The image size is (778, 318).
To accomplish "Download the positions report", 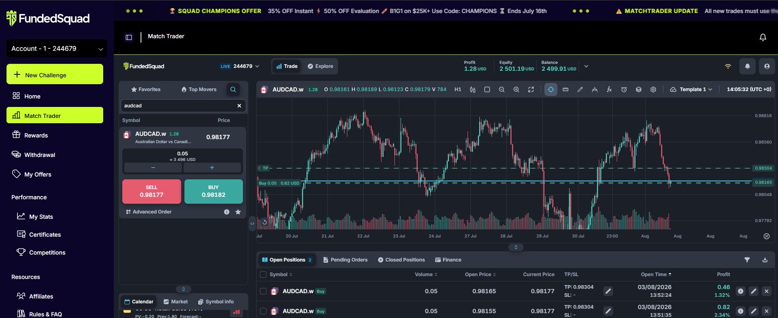I will pos(765,260).
